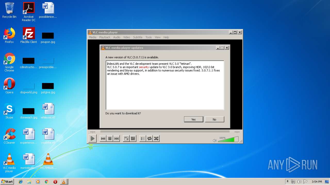
Task: Select the FileZilla Client desktop icon
Action: [x=29, y=35]
